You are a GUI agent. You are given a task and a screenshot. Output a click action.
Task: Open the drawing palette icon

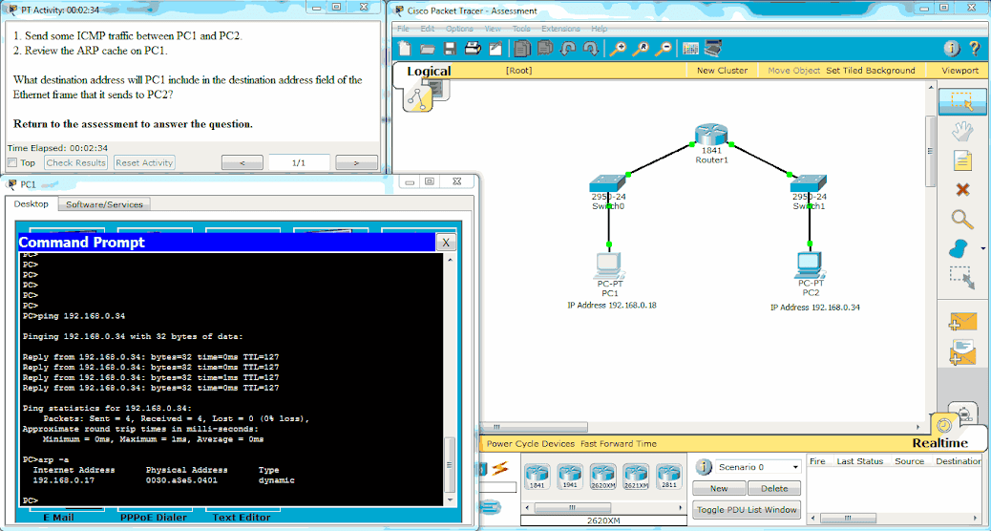pyautogui.click(x=690, y=49)
